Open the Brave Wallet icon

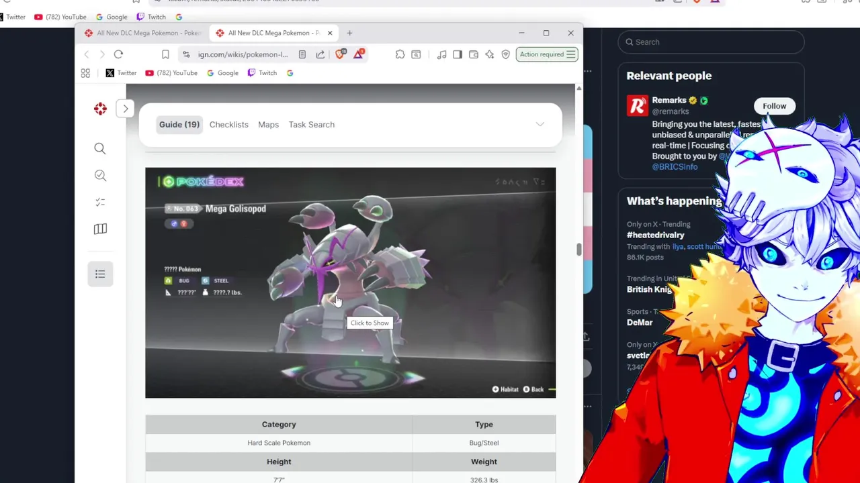474,54
